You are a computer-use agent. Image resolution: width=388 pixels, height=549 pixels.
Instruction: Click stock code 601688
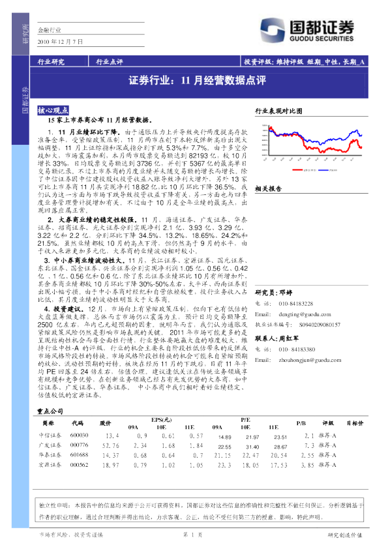(79, 455)
